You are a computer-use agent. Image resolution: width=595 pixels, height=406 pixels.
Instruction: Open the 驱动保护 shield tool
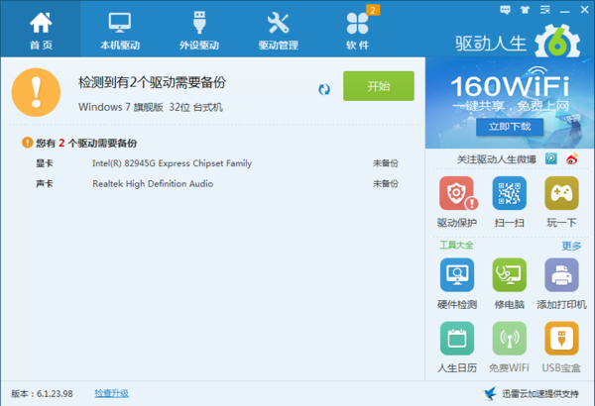click(x=457, y=202)
